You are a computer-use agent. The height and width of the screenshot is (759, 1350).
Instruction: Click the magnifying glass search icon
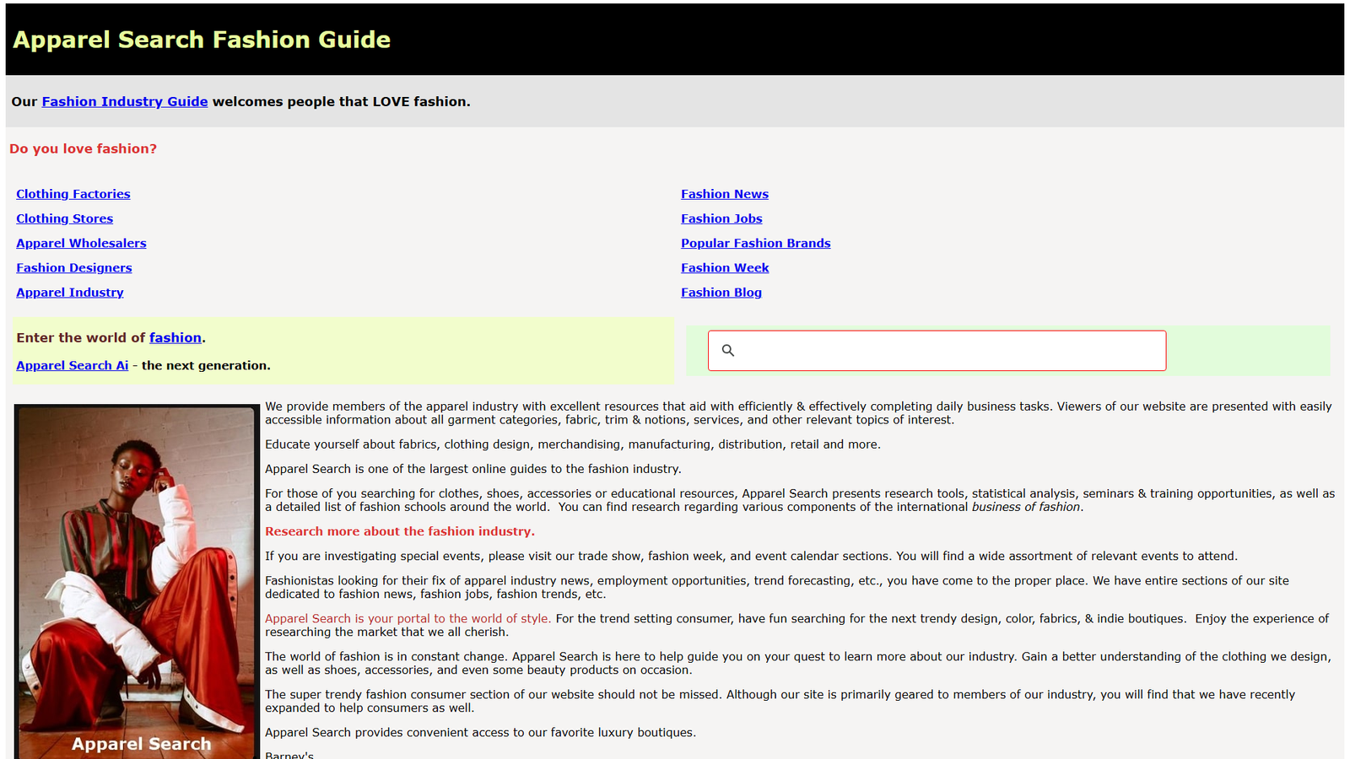pyautogui.click(x=728, y=351)
